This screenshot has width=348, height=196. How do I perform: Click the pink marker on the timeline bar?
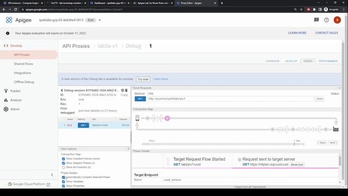pyautogui.click(x=294, y=144)
